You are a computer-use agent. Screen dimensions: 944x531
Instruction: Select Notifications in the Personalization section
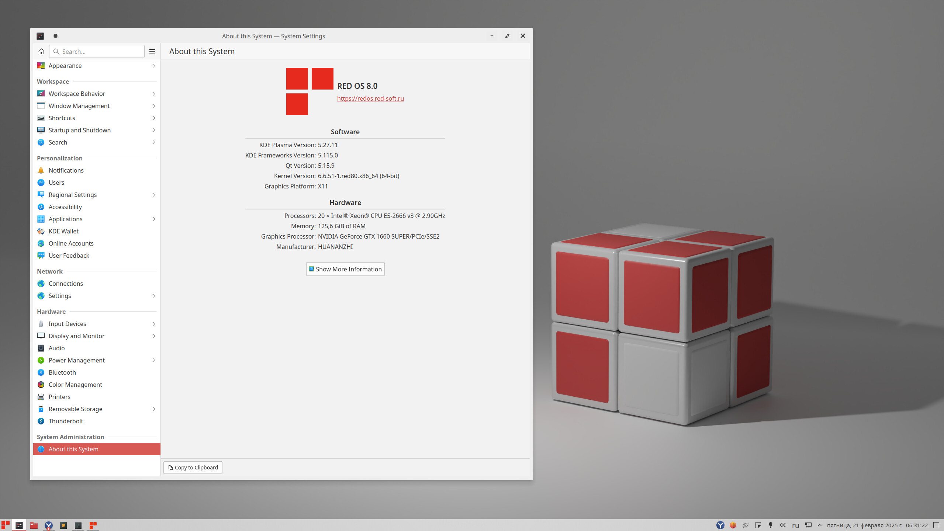pos(66,170)
